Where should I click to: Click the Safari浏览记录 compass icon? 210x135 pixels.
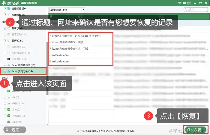(x=9, y=71)
